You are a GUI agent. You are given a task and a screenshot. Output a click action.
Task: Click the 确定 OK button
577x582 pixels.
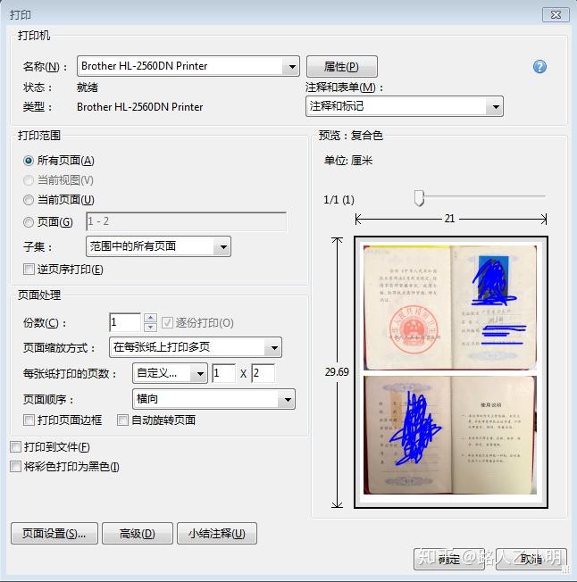449,559
